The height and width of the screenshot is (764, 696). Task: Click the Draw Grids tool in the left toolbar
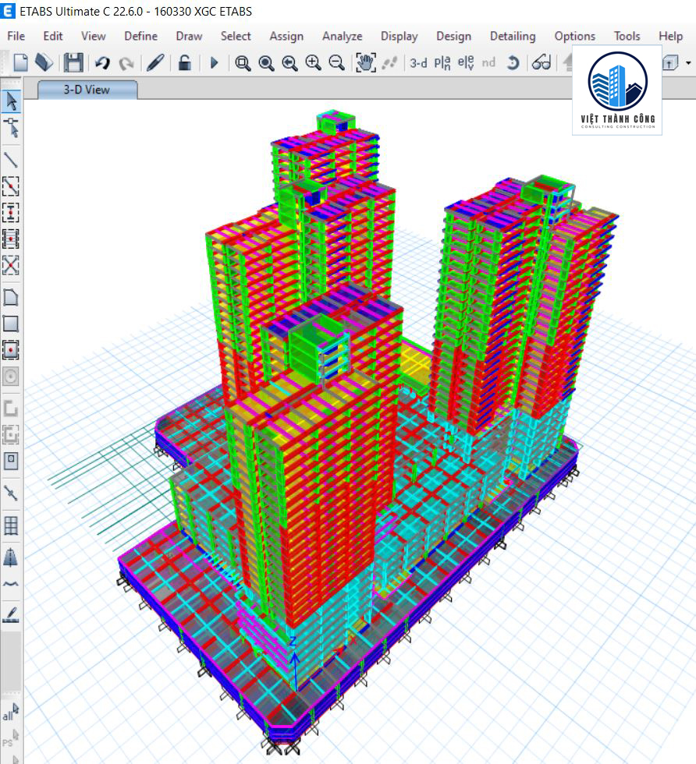tap(11, 525)
